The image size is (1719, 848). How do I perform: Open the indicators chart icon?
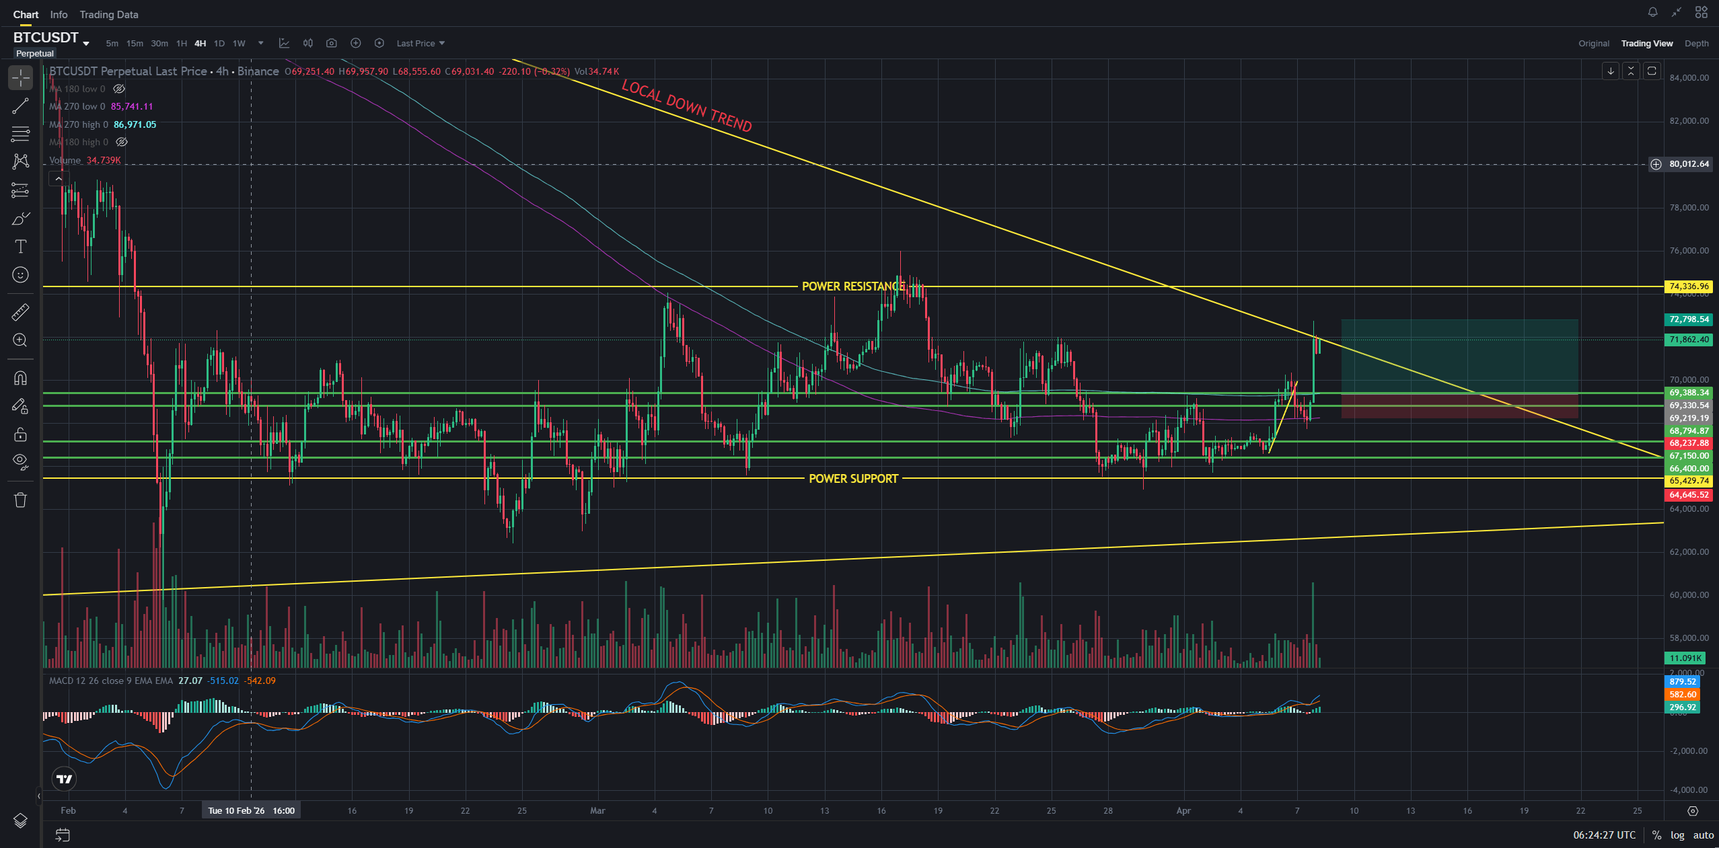tap(284, 43)
